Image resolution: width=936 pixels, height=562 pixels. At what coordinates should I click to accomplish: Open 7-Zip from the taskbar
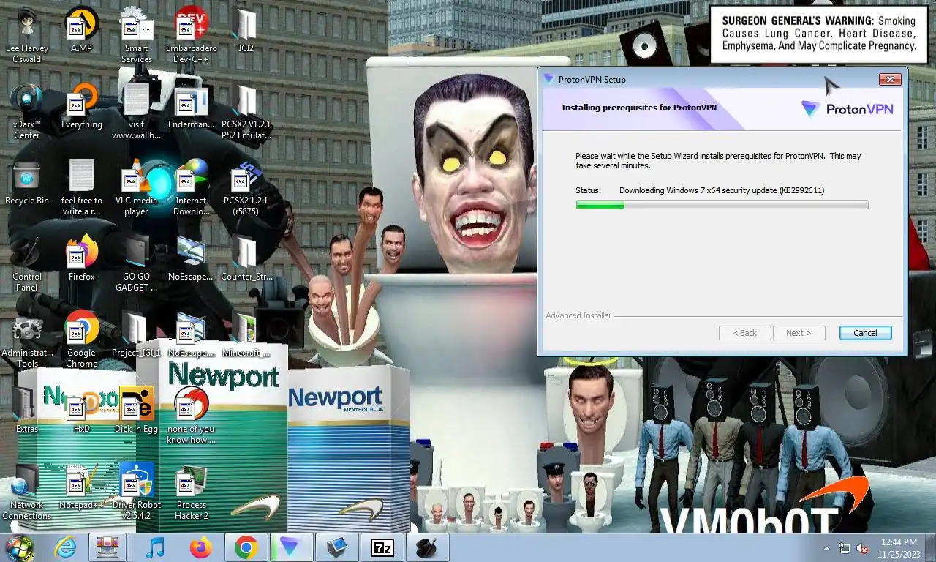coord(382,547)
